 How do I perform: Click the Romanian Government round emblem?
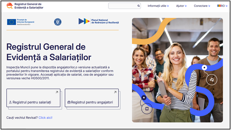58,22
